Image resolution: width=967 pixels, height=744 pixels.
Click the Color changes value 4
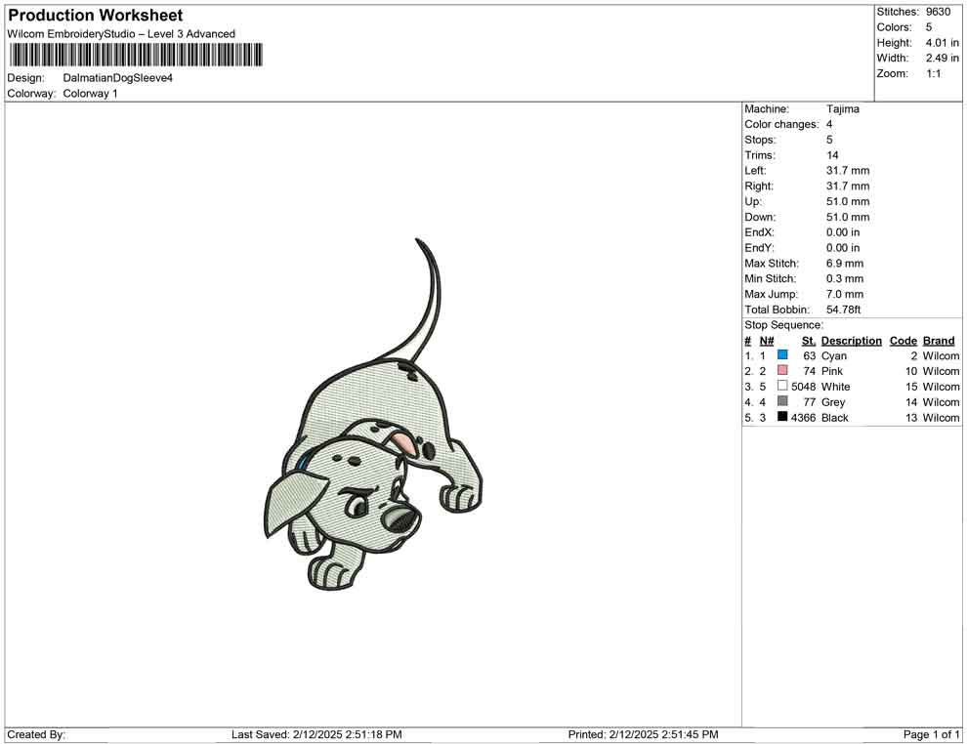click(x=829, y=125)
